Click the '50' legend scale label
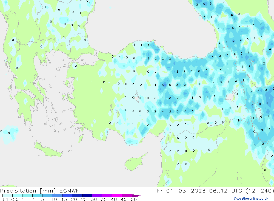274x201 pixels. point(134,199)
